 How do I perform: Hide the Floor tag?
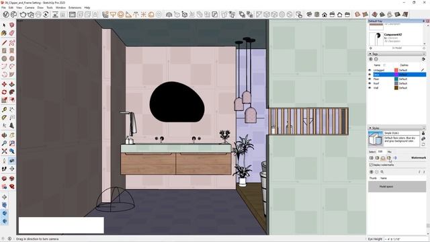[370, 79]
